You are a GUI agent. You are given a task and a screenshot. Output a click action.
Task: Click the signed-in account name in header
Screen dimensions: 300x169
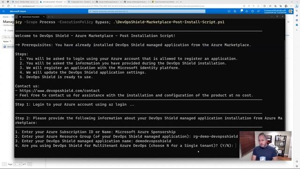point(275,10)
